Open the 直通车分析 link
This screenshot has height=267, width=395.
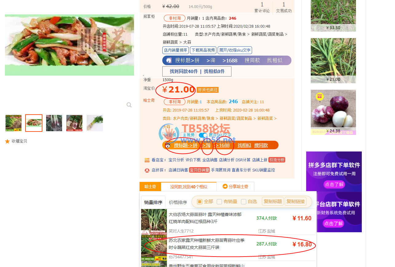(241, 170)
